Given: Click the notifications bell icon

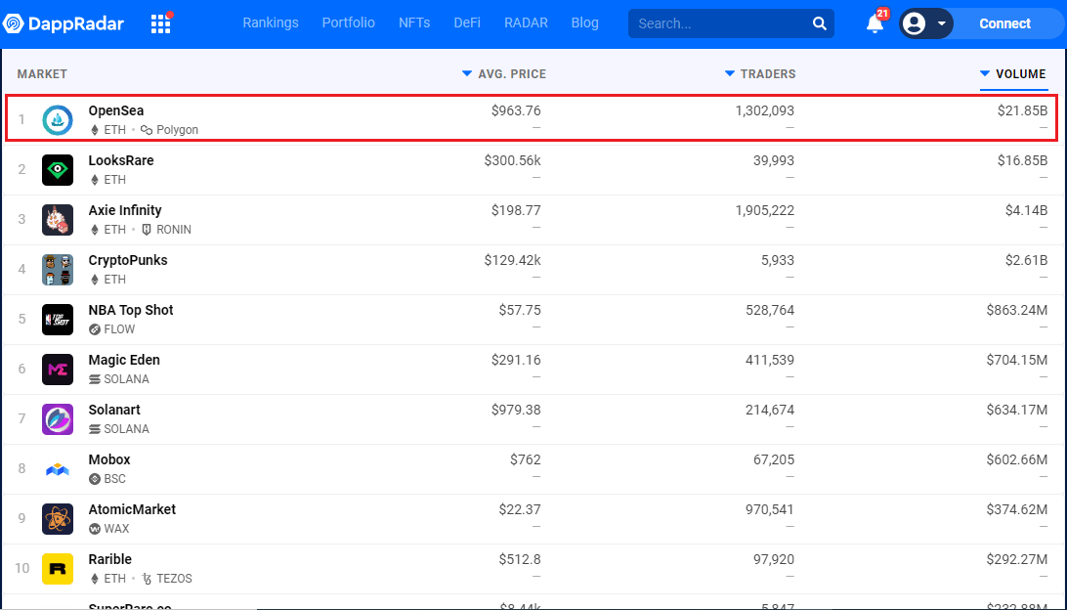Looking at the screenshot, I should pos(875,23).
